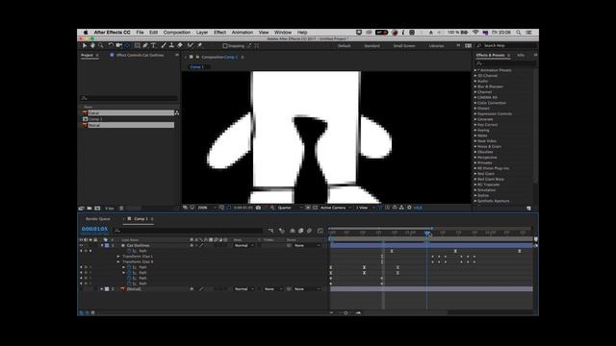
Task: Switch to the Small Screen workspace
Action: pos(404,46)
